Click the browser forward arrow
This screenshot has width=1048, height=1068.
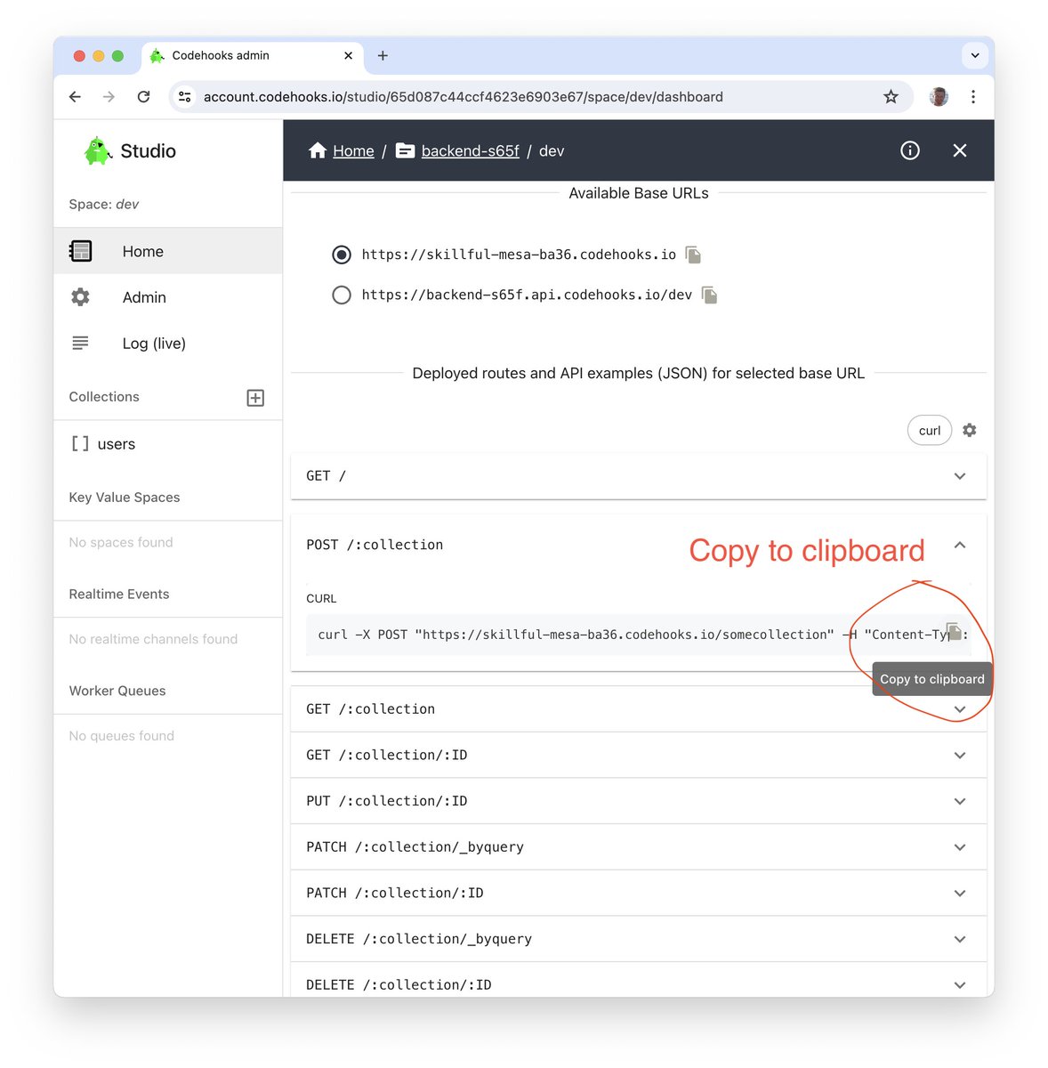[109, 97]
